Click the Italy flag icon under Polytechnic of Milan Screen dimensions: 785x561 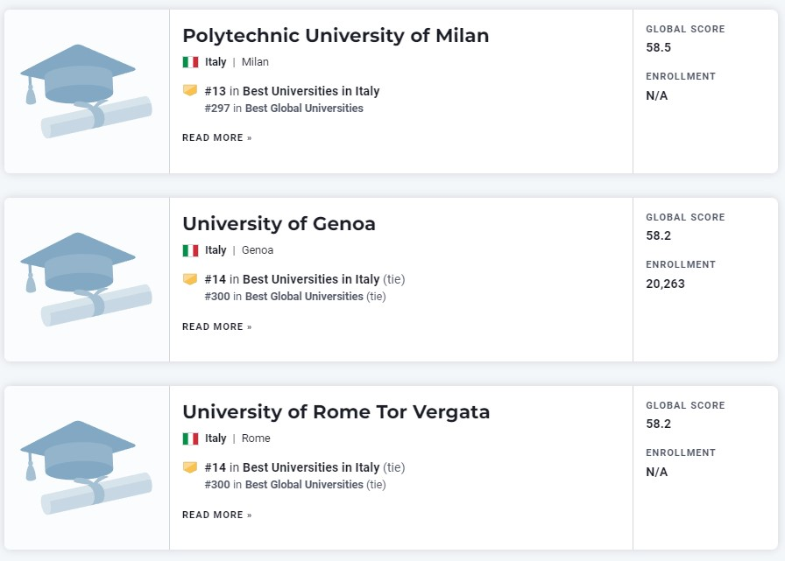190,62
